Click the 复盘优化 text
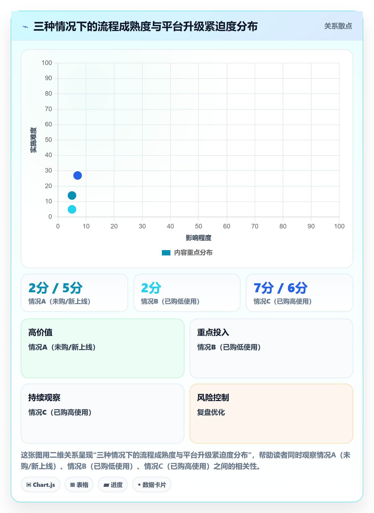Screen dimensions: 374x513 [x=211, y=412]
